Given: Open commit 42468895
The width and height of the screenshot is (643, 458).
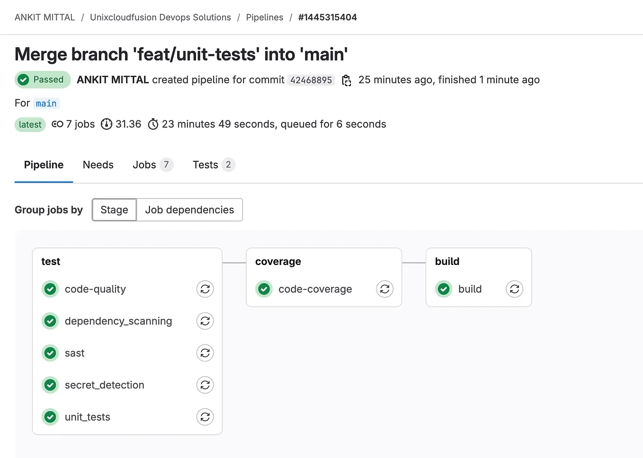Looking at the screenshot, I should pos(311,80).
